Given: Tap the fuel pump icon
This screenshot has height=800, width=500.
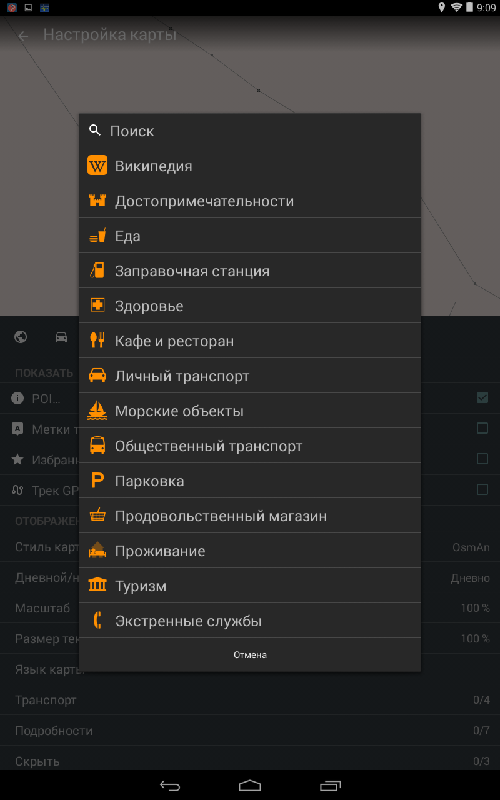Looking at the screenshot, I should point(97,271).
